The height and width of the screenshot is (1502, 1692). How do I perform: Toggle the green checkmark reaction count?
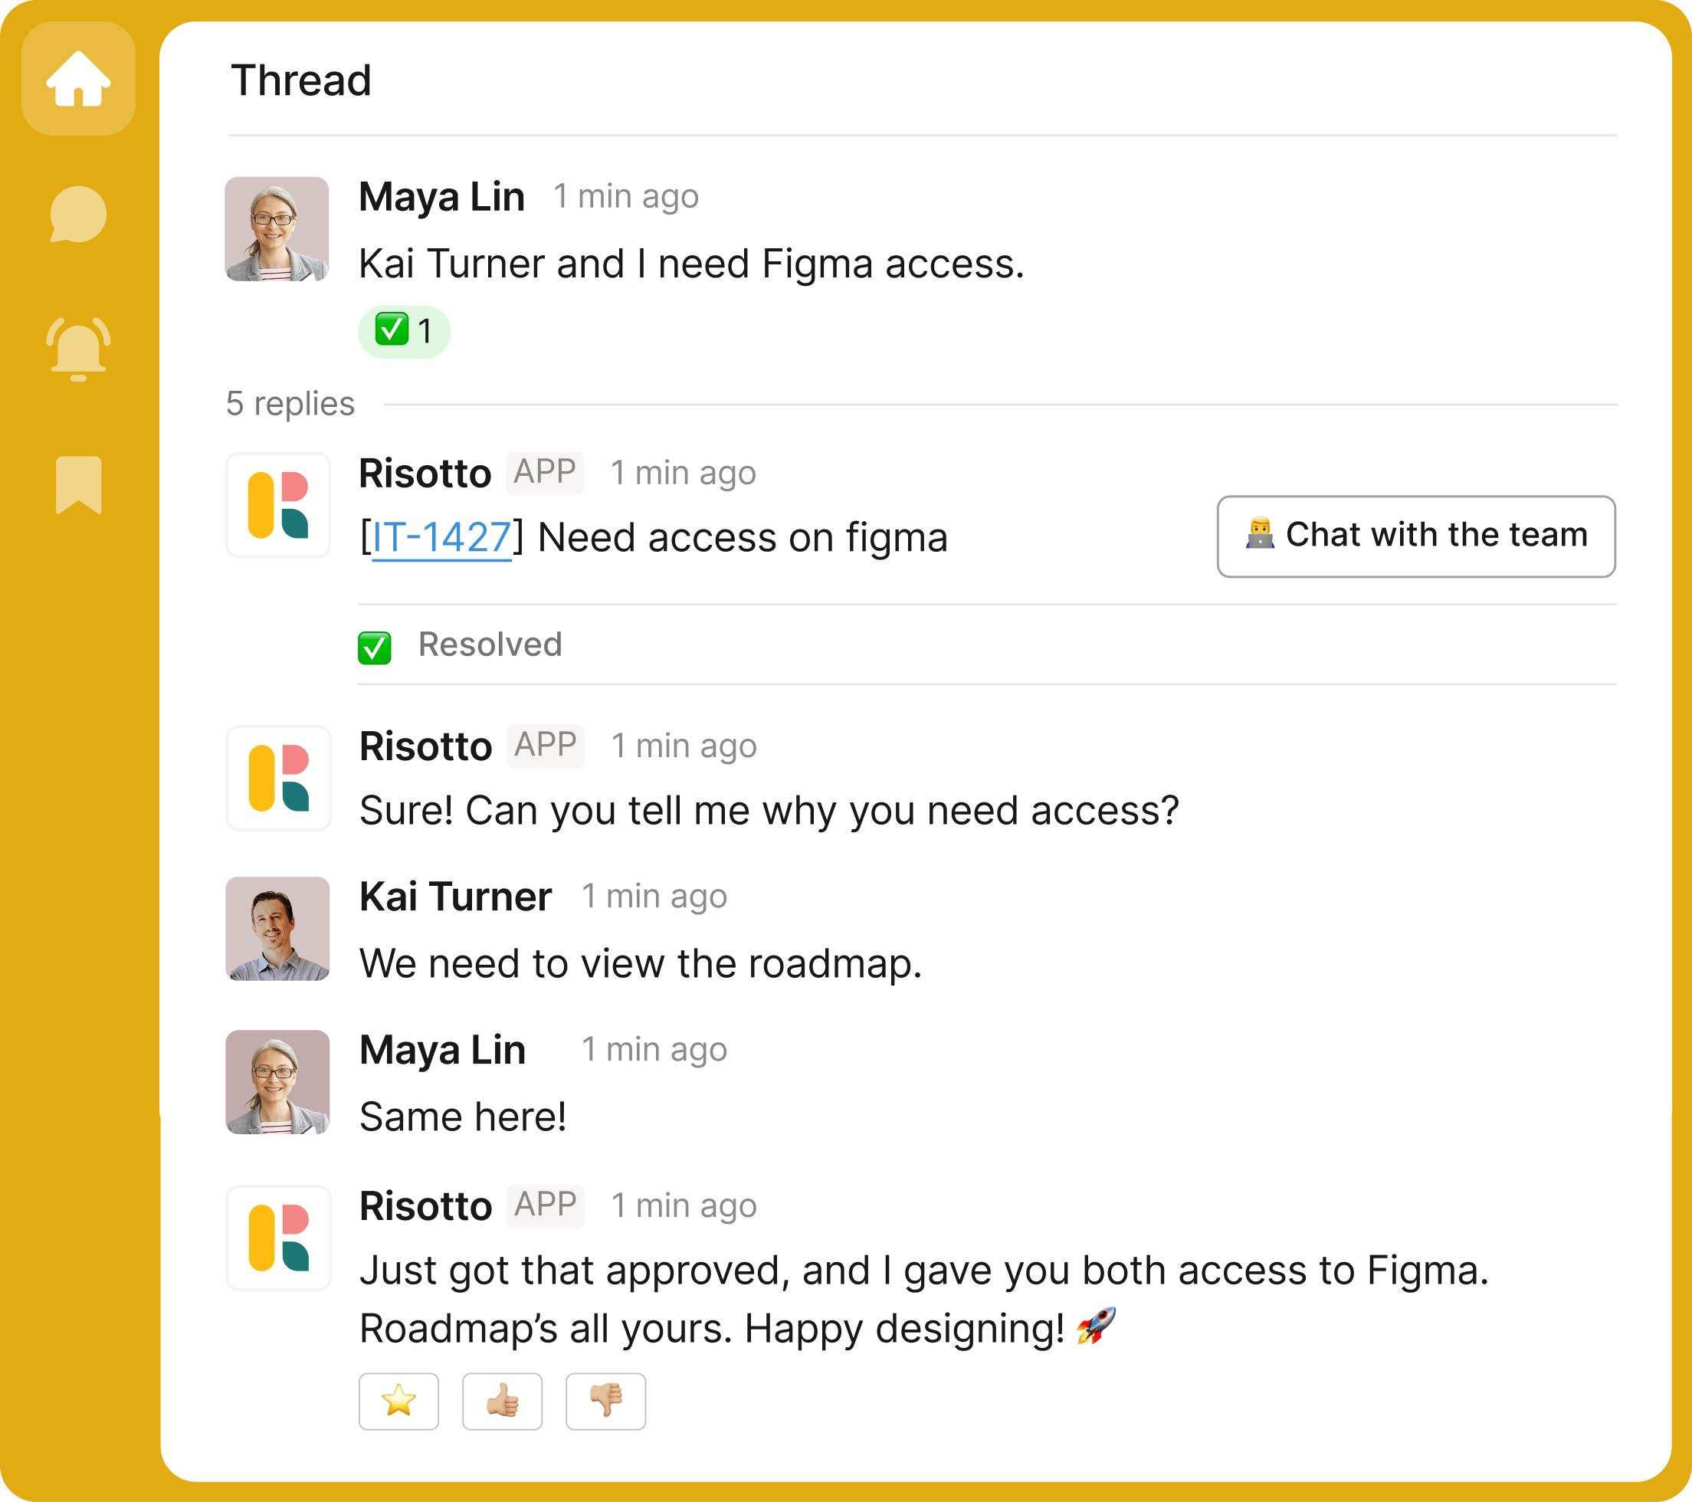tap(404, 331)
